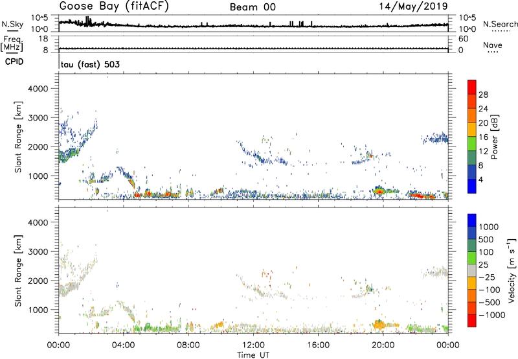Click the "4000" range tick in power panel
The height and width of the screenshot is (359, 518).
38,89
